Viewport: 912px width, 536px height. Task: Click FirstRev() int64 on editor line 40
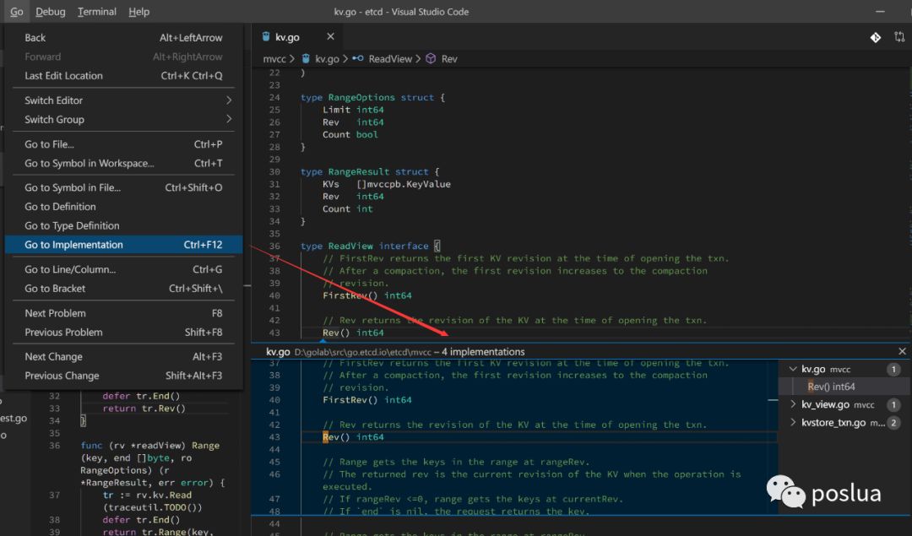(x=367, y=295)
